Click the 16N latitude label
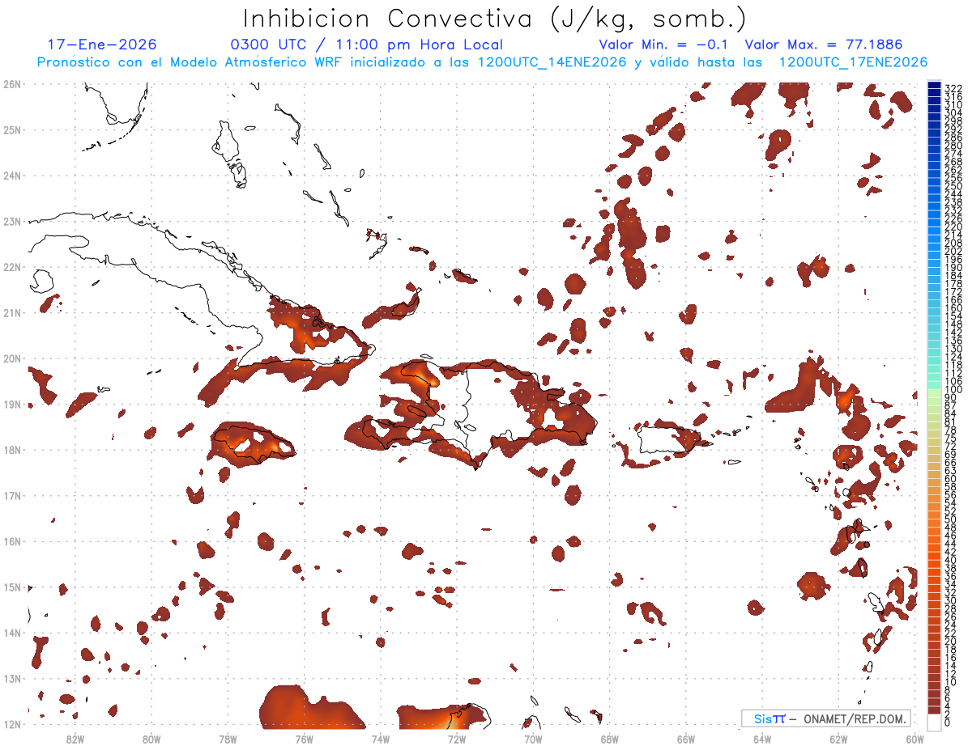This screenshot has height=750, width=972. (11, 541)
